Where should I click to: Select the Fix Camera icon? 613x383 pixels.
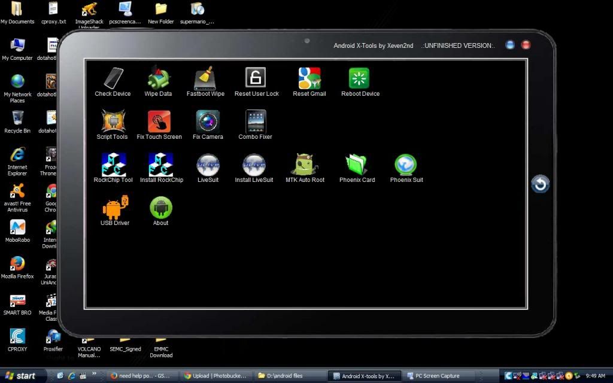coord(208,122)
